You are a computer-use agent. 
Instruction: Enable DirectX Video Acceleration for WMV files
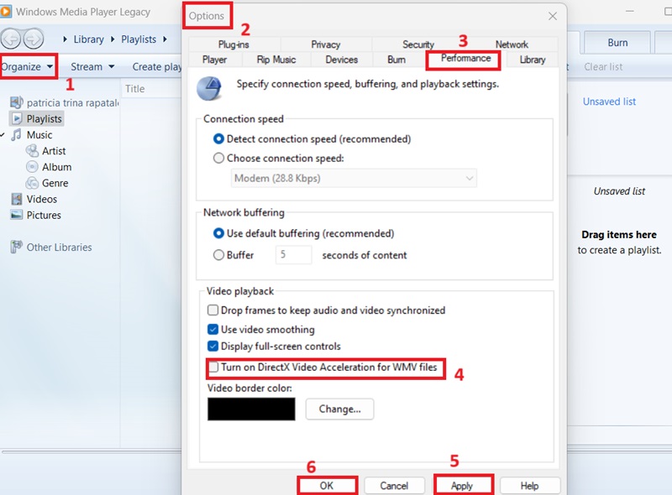tap(213, 367)
